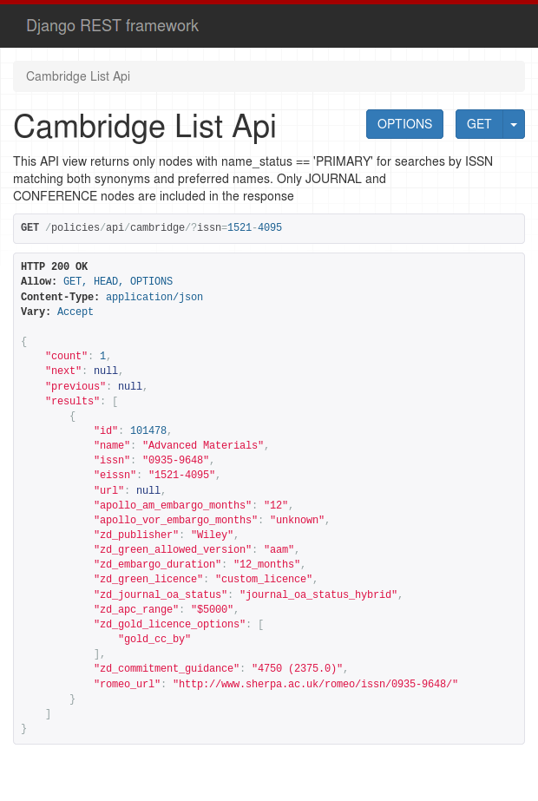Click the "$5000" APC range value
The height and width of the screenshot is (801, 538).
pyautogui.click(x=209, y=609)
